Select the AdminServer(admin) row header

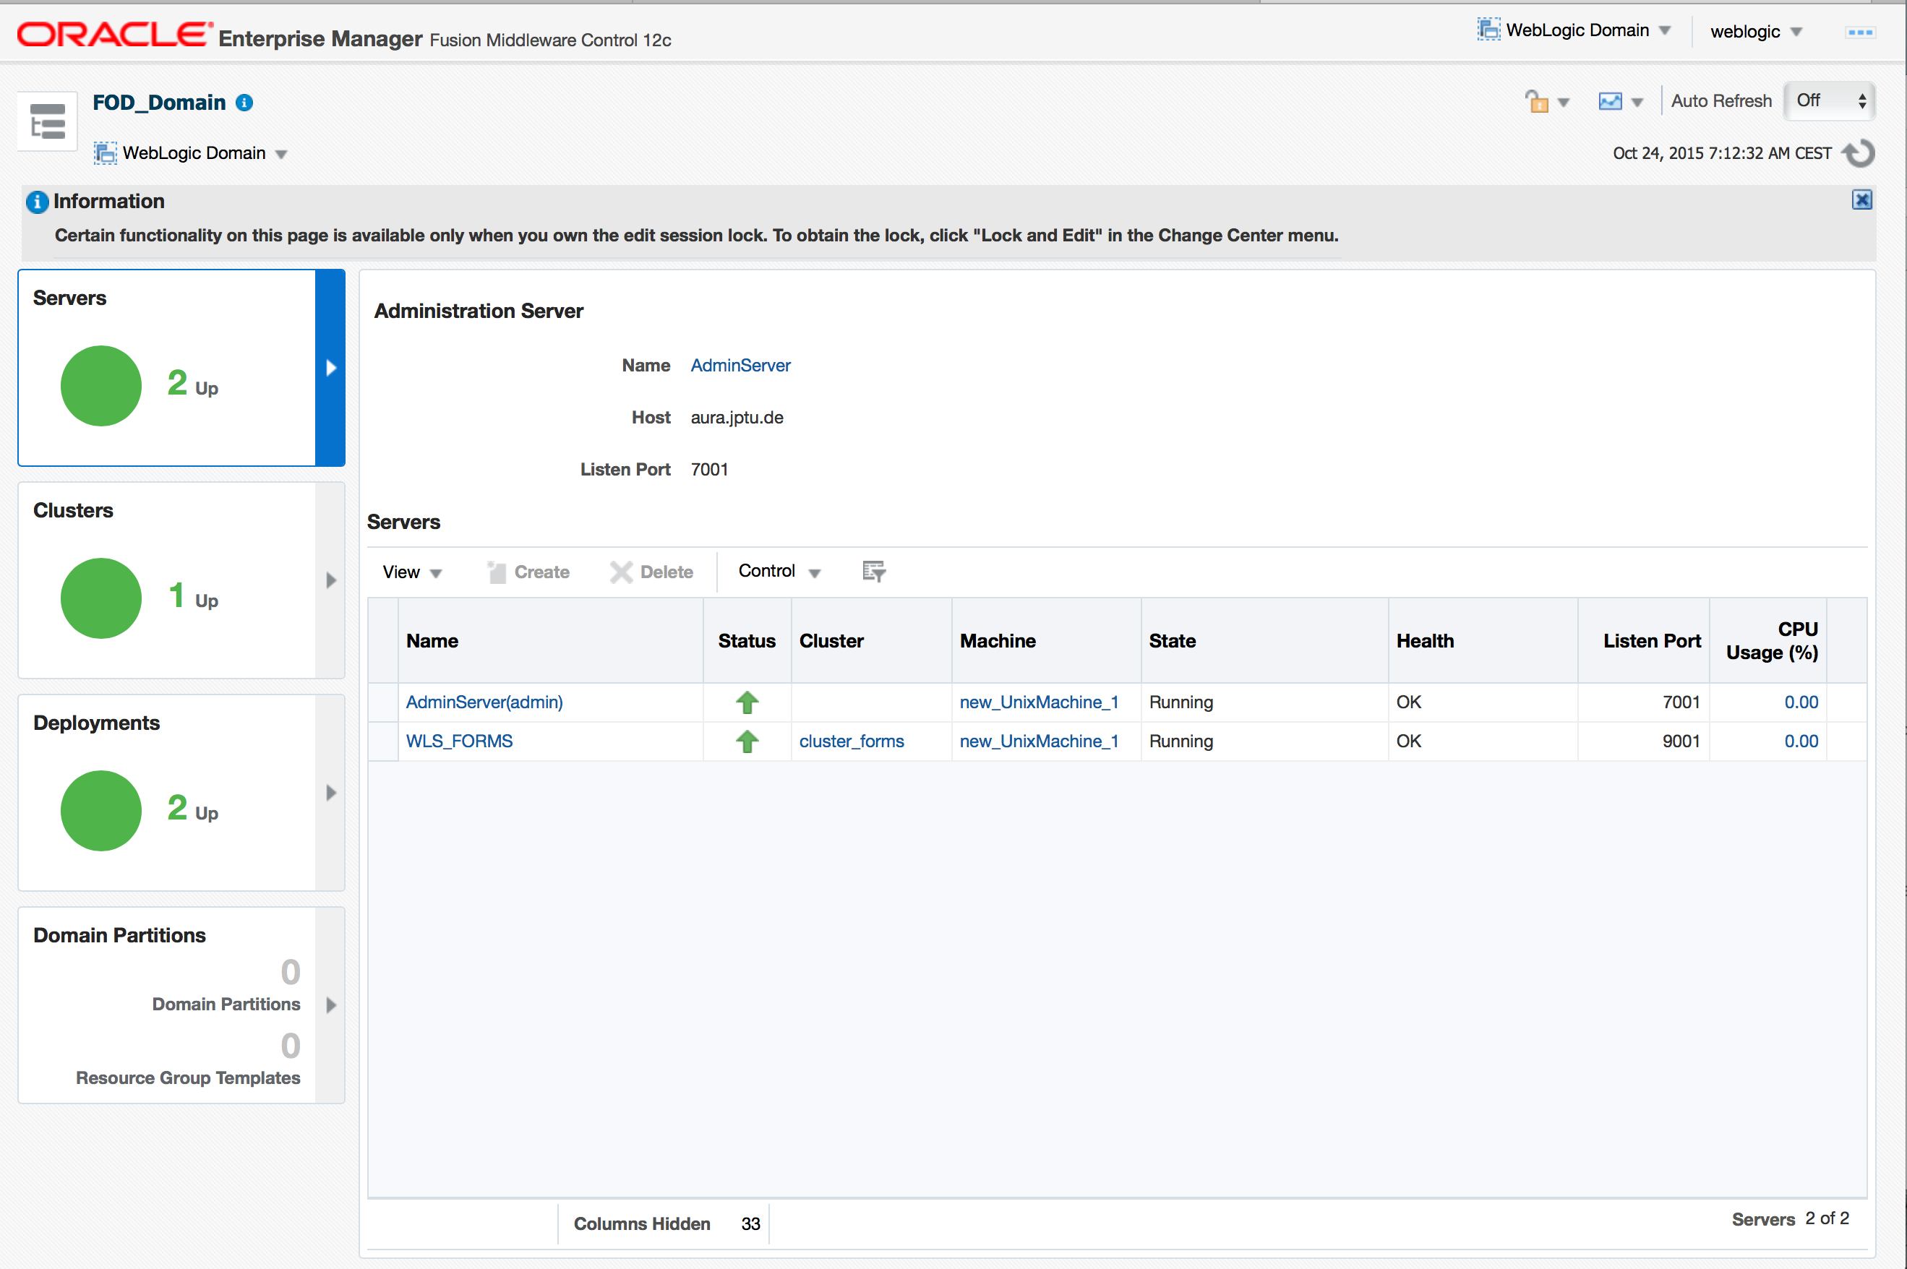click(x=383, y=702)
